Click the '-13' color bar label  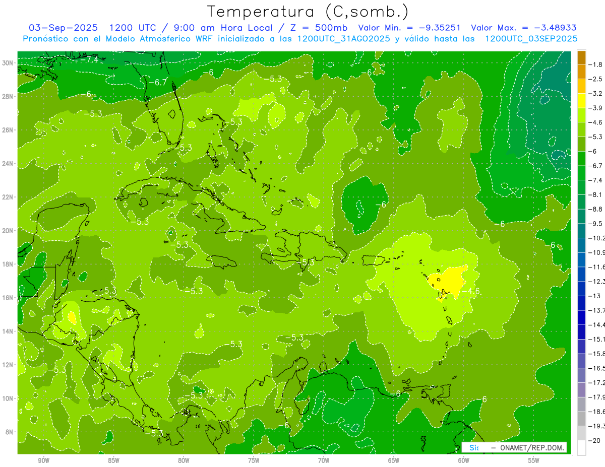pyautogui.click(x=595, y=296)
